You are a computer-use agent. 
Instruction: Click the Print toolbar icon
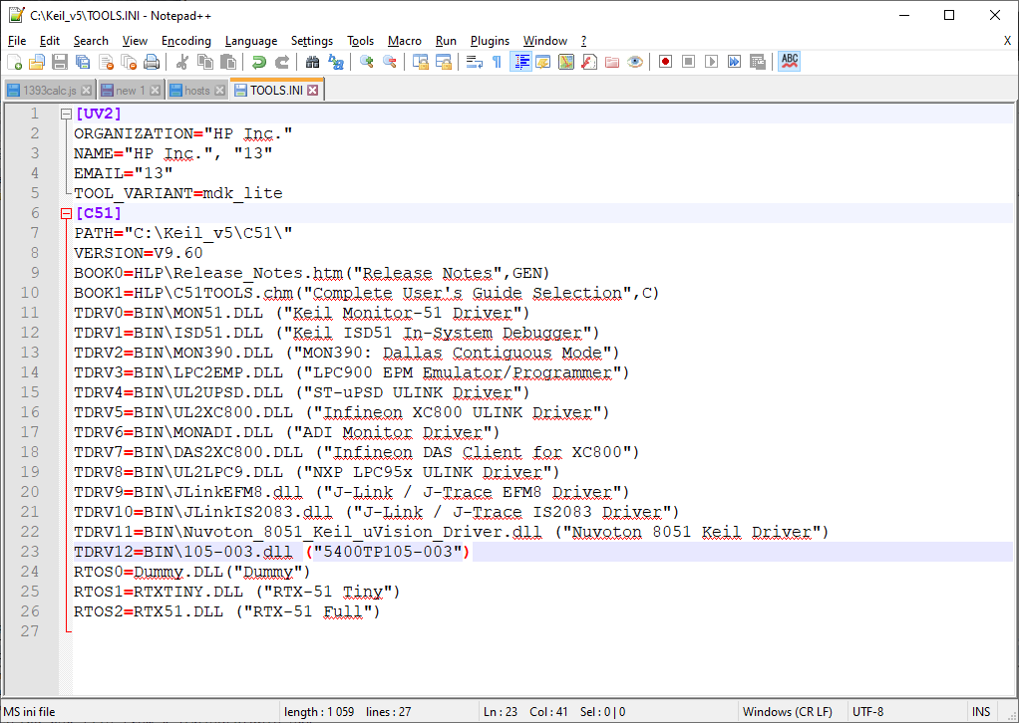152,62
